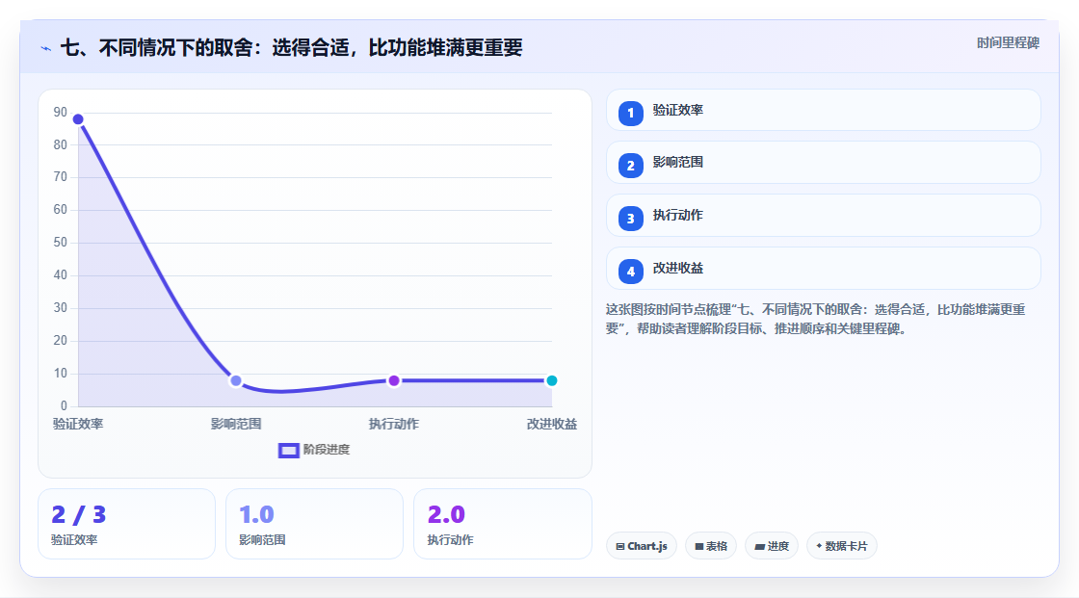Open the 影响范围 milestone row
Screen dimensions: 1079x598
(823, 163)
